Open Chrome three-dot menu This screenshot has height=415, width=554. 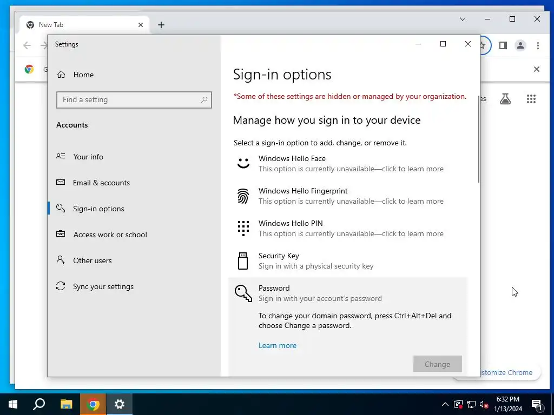coord(538,45)
